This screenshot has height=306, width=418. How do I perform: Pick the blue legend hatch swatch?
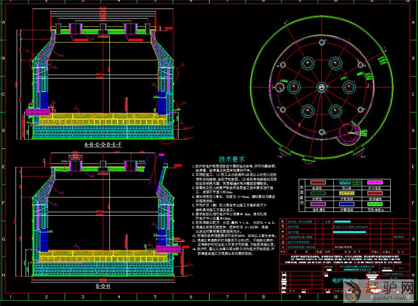[x=345, y=205]
